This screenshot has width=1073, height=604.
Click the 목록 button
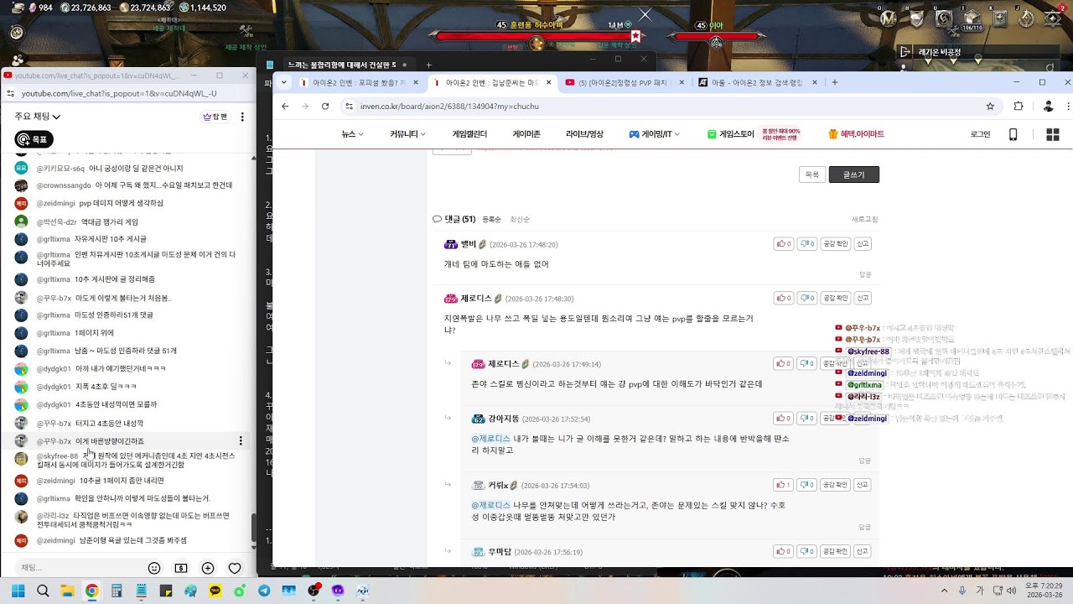point(811,174)
